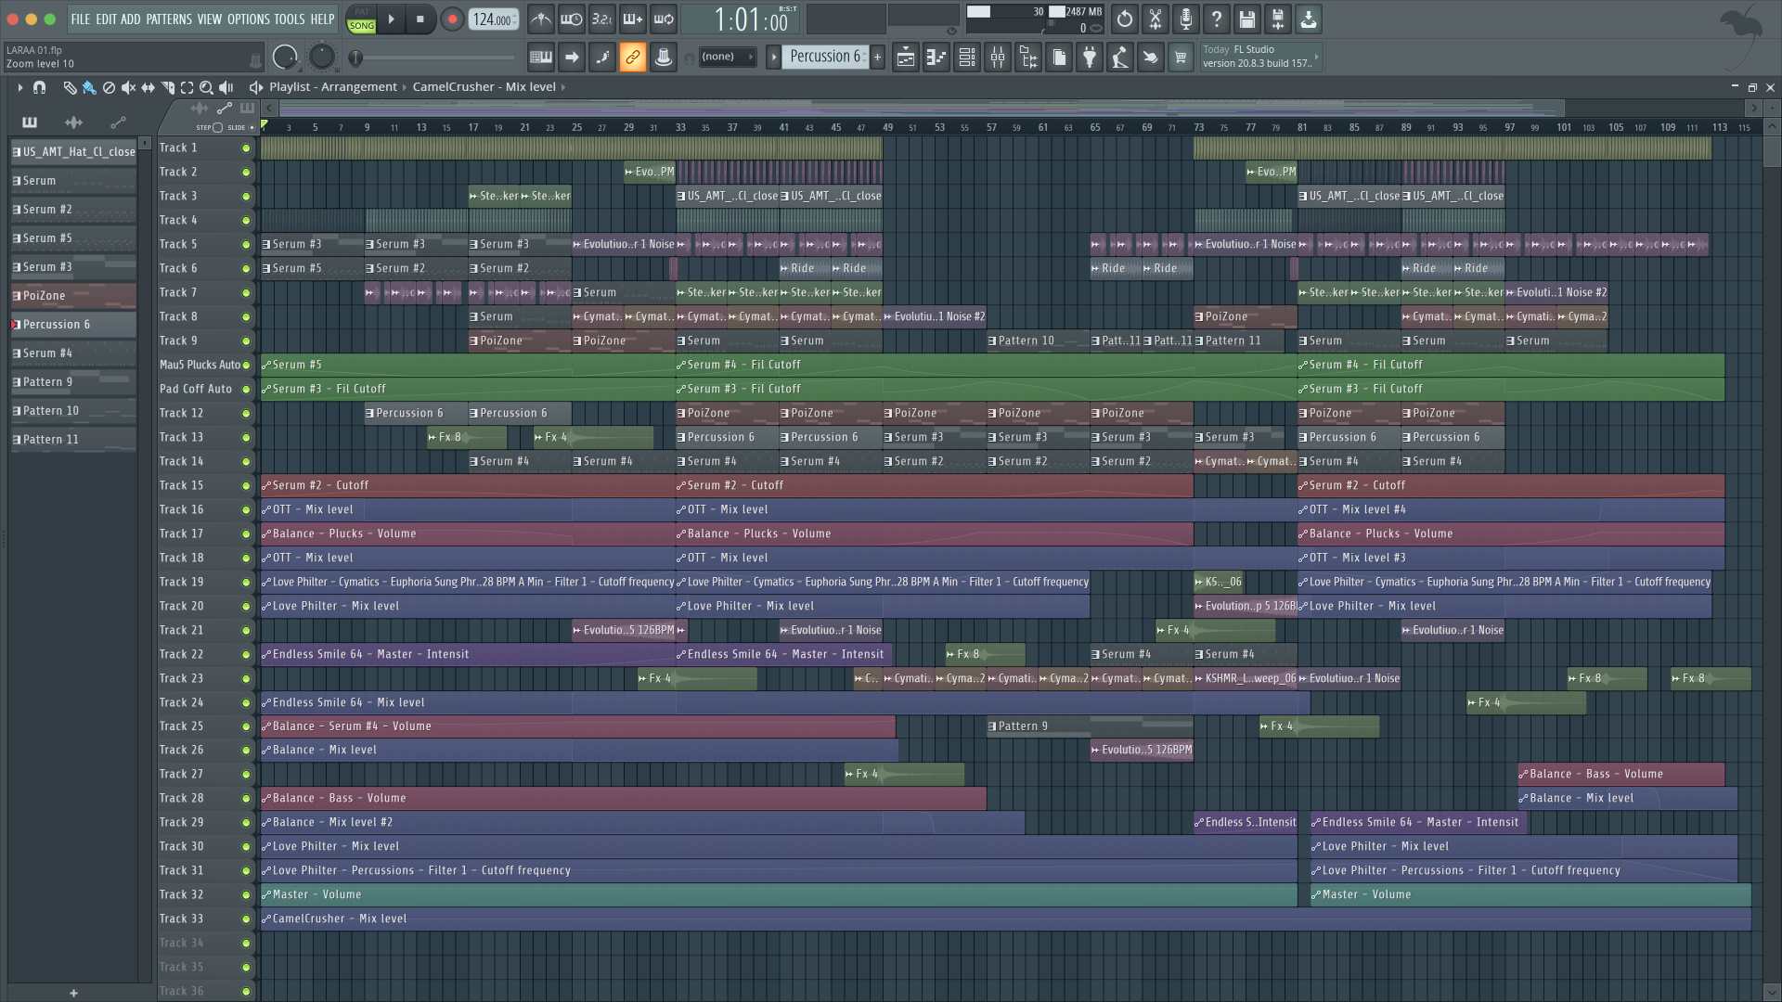Select the PoiZone pattern in picker list

(x=73, y=296)
